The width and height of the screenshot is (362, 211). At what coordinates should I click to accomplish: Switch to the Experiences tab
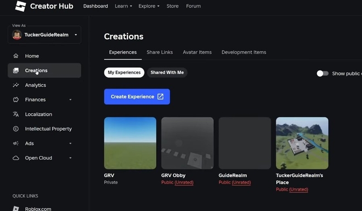point(123,52)
